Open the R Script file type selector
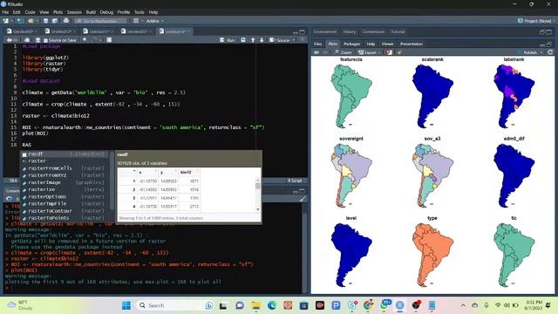The width and height of the screenshot is (558, 314). (296, 181)
